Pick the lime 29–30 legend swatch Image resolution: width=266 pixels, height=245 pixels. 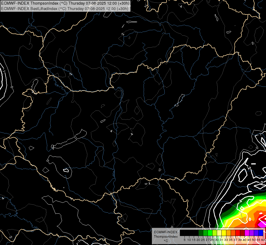click(215, 233)
